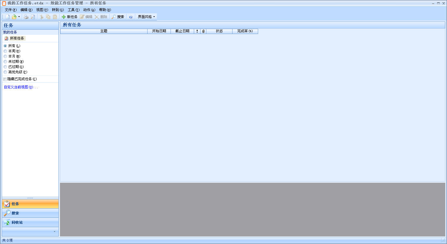Open the 帮助 menu
Image resolution: width=447 pixels, height=244 pixels.
pyautogui.click(x=105, y=10)
